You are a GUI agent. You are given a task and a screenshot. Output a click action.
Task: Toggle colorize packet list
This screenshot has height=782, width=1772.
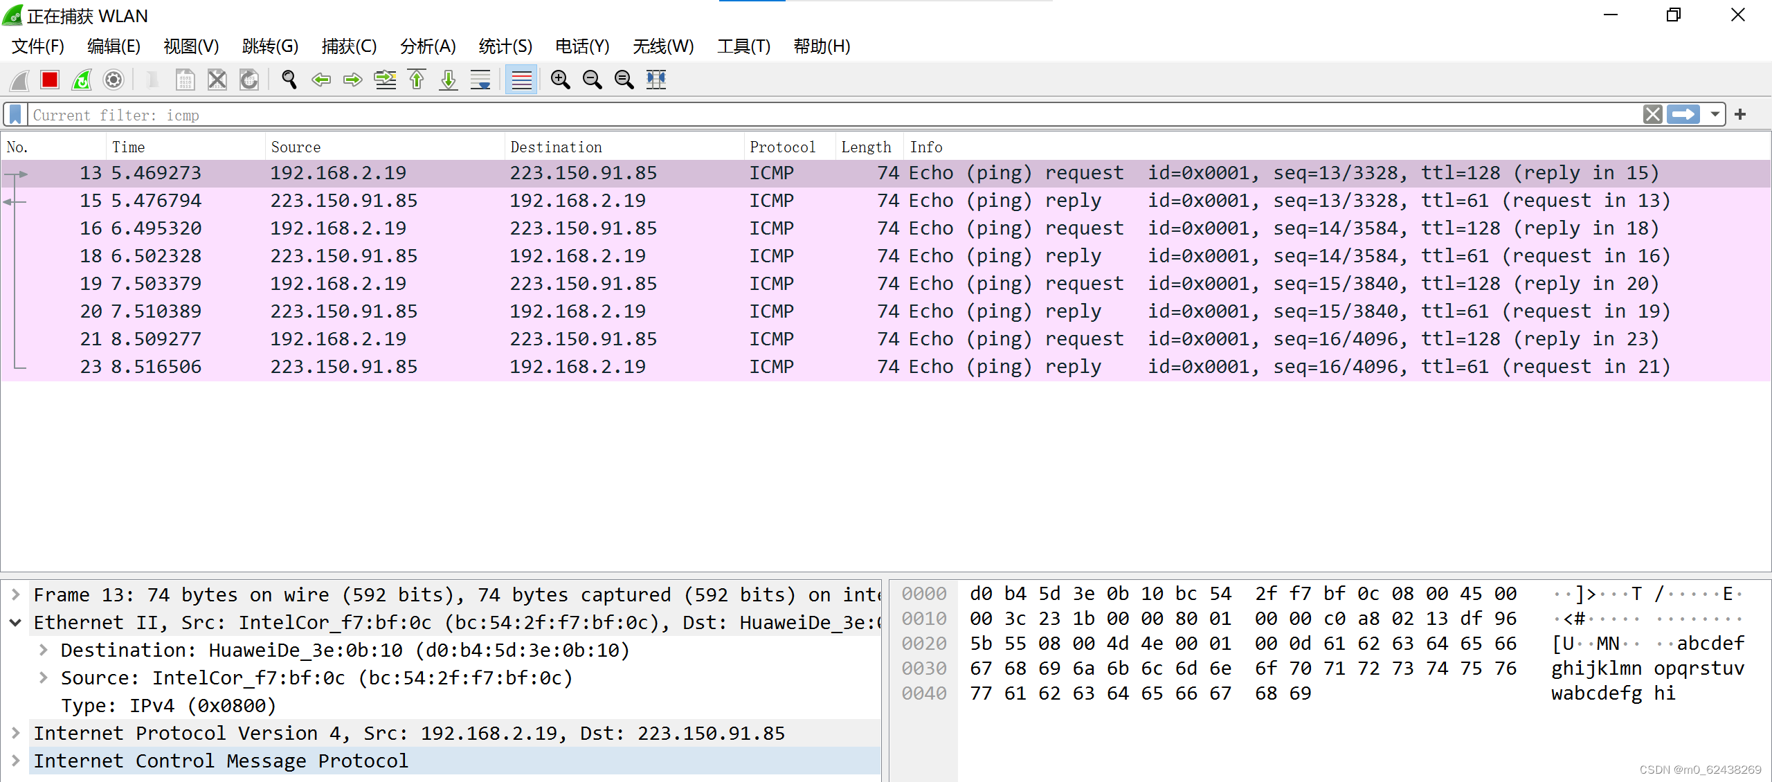point(521,80)
